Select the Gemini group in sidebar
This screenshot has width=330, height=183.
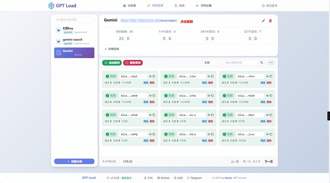tap(74, 53)
